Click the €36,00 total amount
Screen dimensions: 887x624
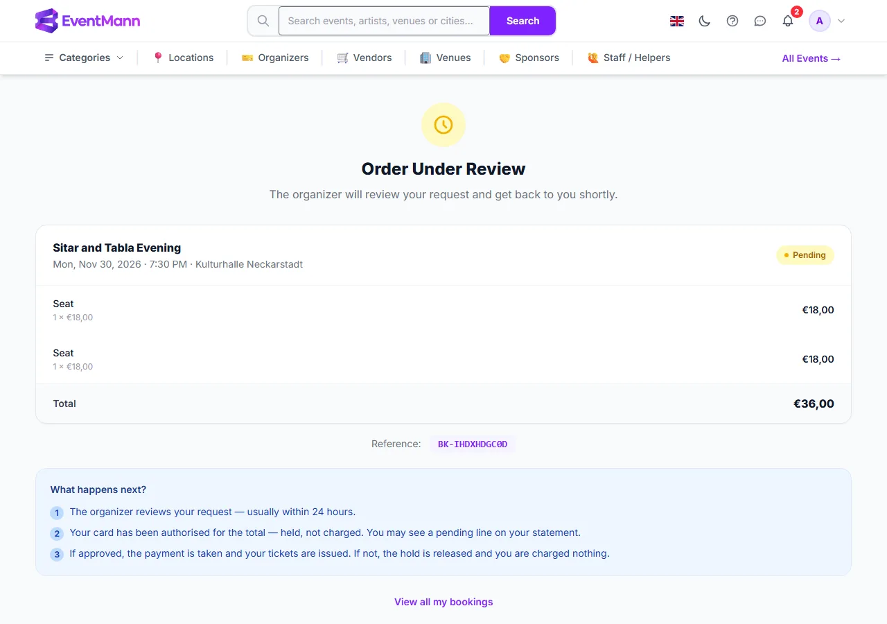(814, 404)
